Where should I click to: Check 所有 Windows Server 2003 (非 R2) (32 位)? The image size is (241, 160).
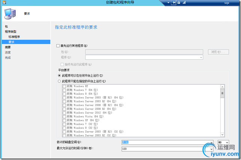[64, 132]
